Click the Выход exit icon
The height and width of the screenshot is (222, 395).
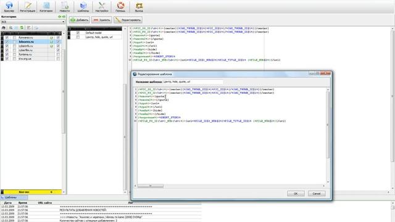click(x=139, y=7)
